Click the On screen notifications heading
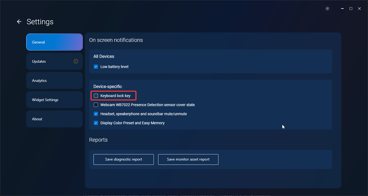Screen dimensions: 368x196 coord(116,40)
